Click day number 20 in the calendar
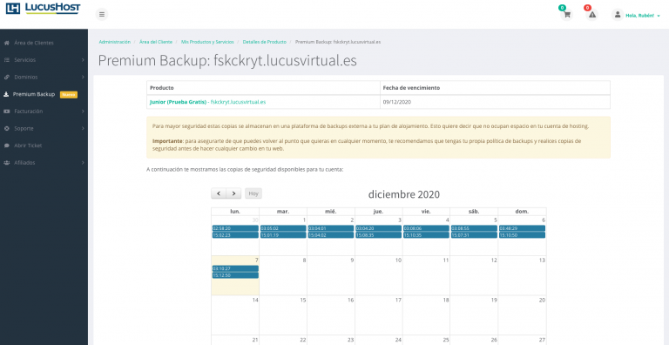This screenshot has height=345, width=669. (542, 301)
